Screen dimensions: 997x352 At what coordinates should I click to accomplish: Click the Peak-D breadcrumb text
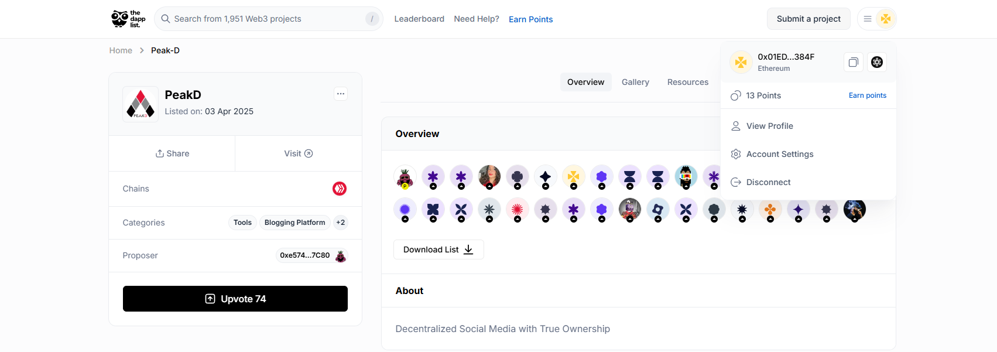point(165,50)
